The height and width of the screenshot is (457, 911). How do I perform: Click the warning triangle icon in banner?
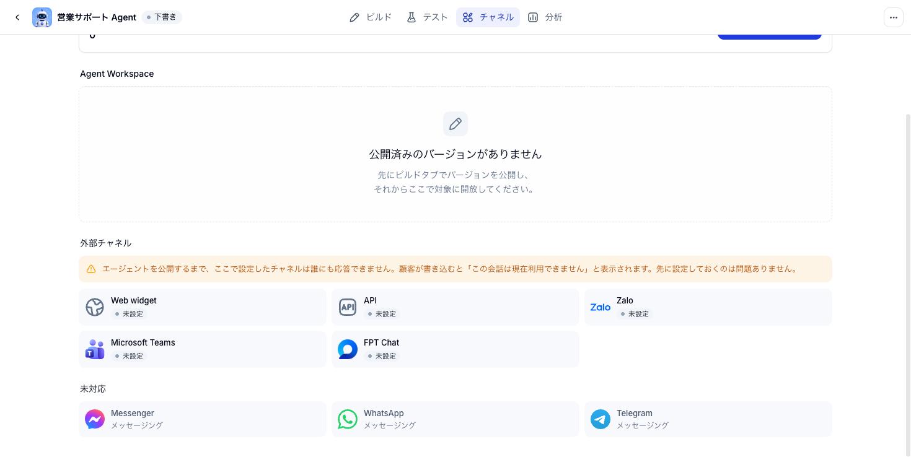[x=91, y=269]
